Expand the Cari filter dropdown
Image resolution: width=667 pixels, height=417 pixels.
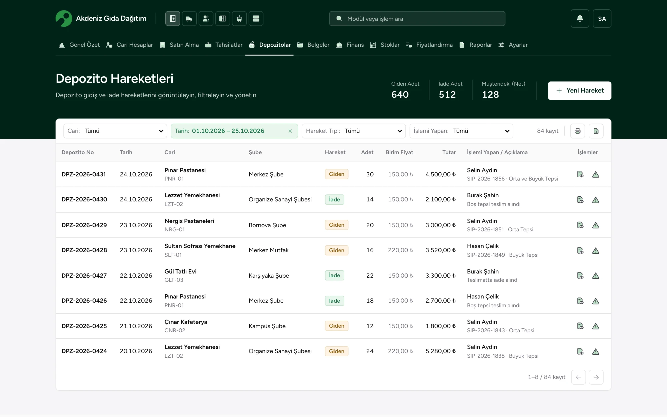[115, 131]
